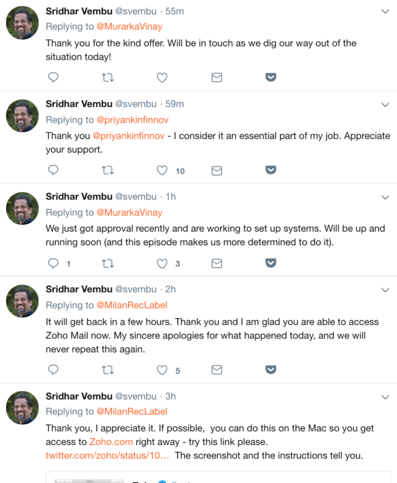Reply to the 55m tweet
The image size is (397, 483).
(53, 77)
